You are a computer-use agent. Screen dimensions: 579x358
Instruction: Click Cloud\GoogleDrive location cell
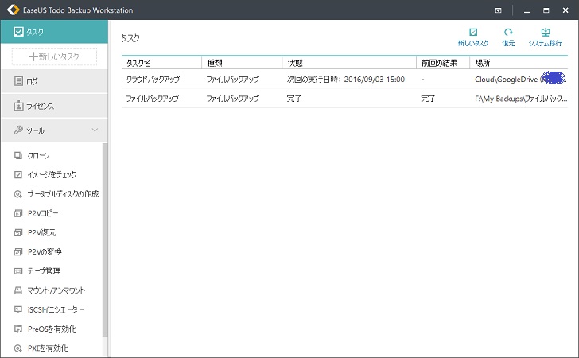coord(521,79)
